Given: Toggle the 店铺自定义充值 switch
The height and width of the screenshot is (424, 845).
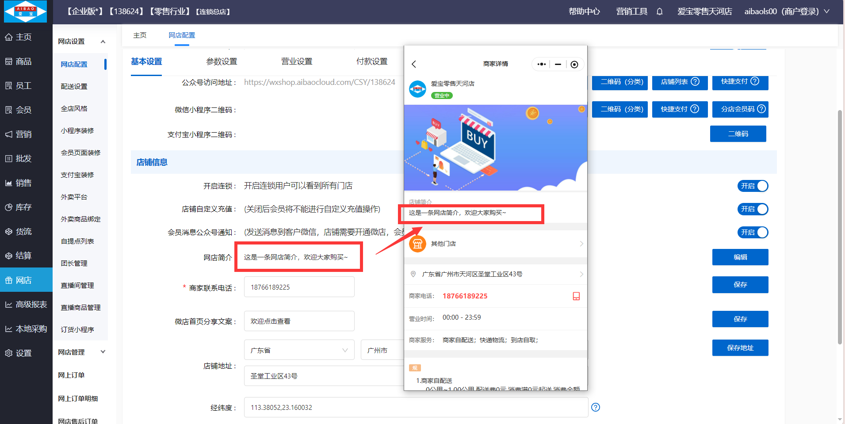Looking at the screenshot, I should (x=753, y=209).
